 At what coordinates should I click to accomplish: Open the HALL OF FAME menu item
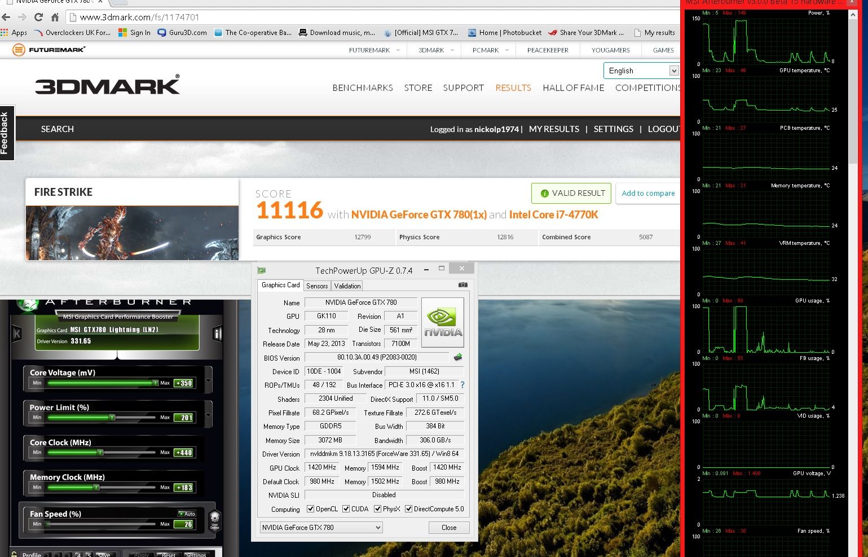click(x=573, y=88)
